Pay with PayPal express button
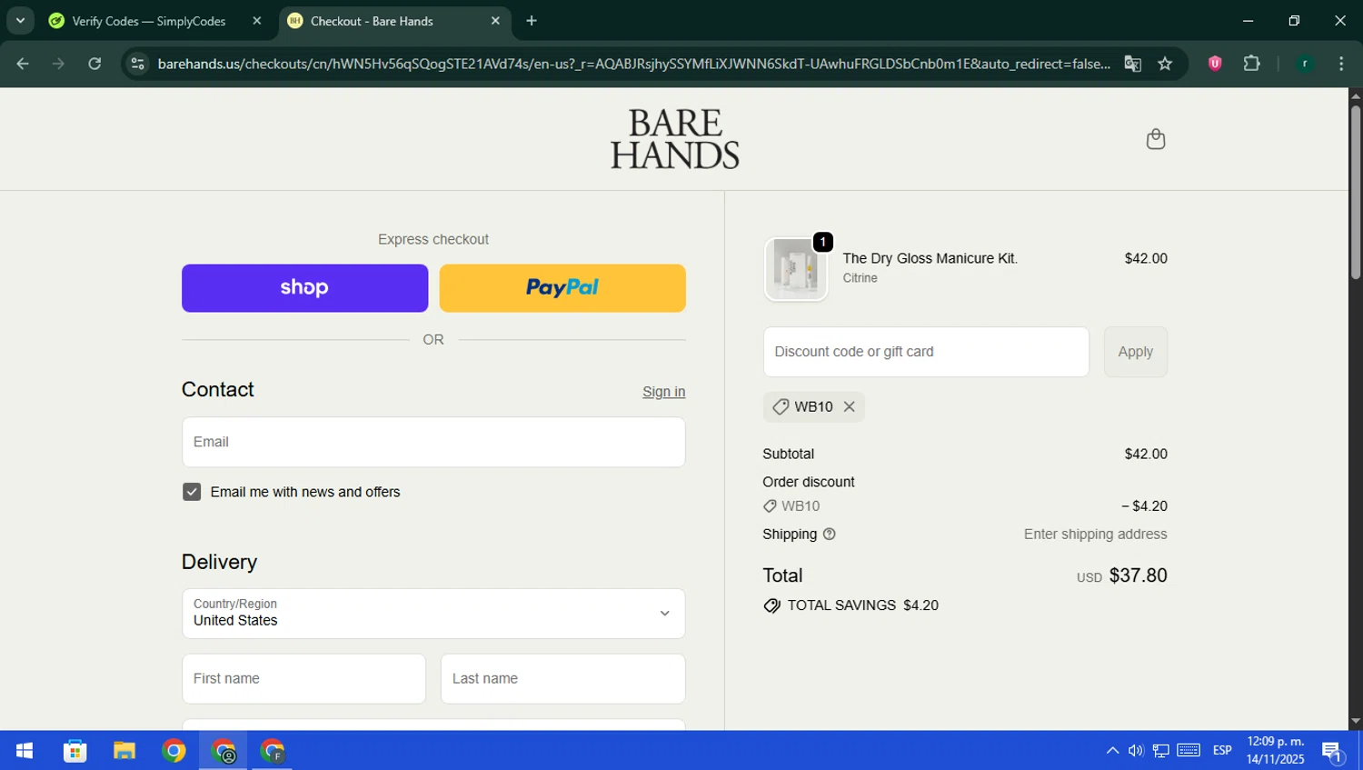 (x=562, y=288)
